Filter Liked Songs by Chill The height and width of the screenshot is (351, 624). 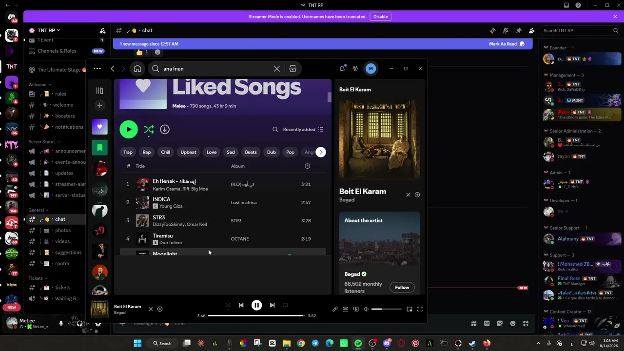166,152
